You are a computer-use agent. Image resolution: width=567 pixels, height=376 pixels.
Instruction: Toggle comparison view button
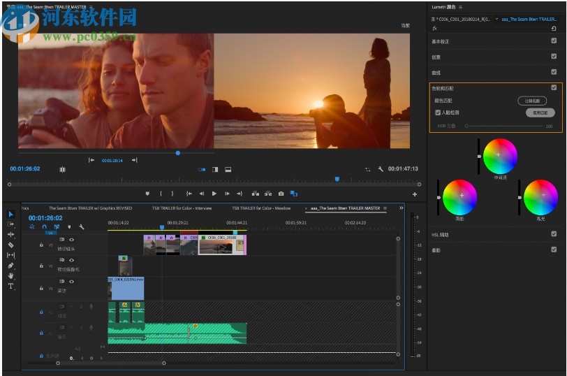point(293,194)
